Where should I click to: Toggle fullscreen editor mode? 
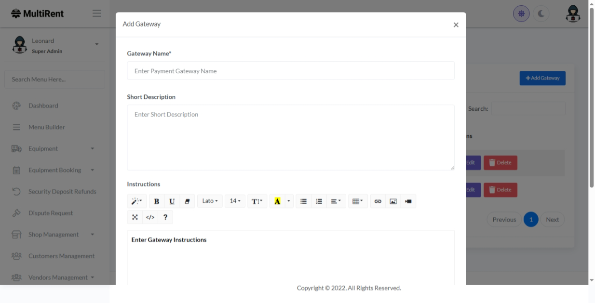(x=135, y=217)
